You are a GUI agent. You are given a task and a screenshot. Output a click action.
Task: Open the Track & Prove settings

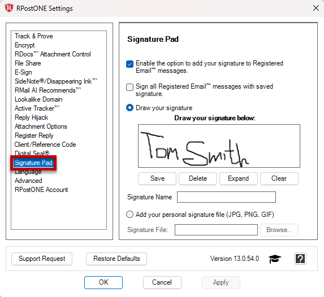pyautogui.click(x=34, y=36)
